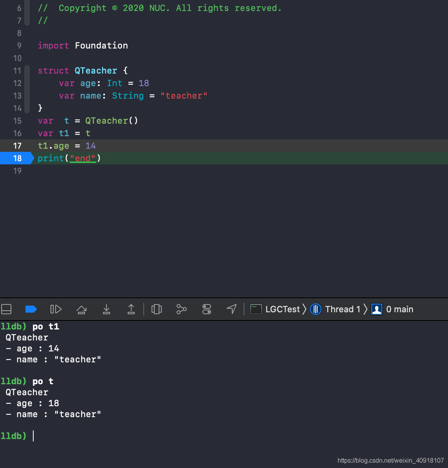The width and height of the screenshot is (448, 468).
Task: Step into the function call
Action: point(107,309)
